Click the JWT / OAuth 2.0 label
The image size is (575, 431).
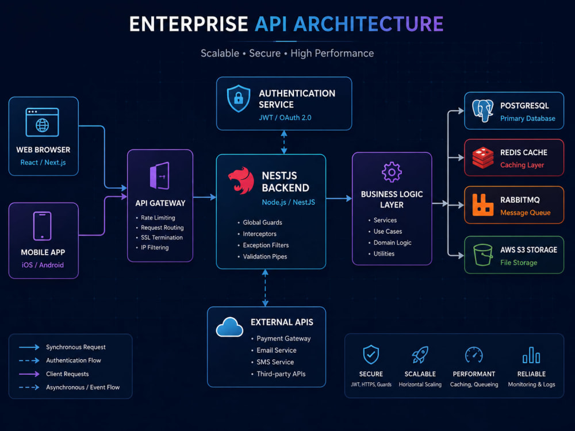[x=285, y=118]
